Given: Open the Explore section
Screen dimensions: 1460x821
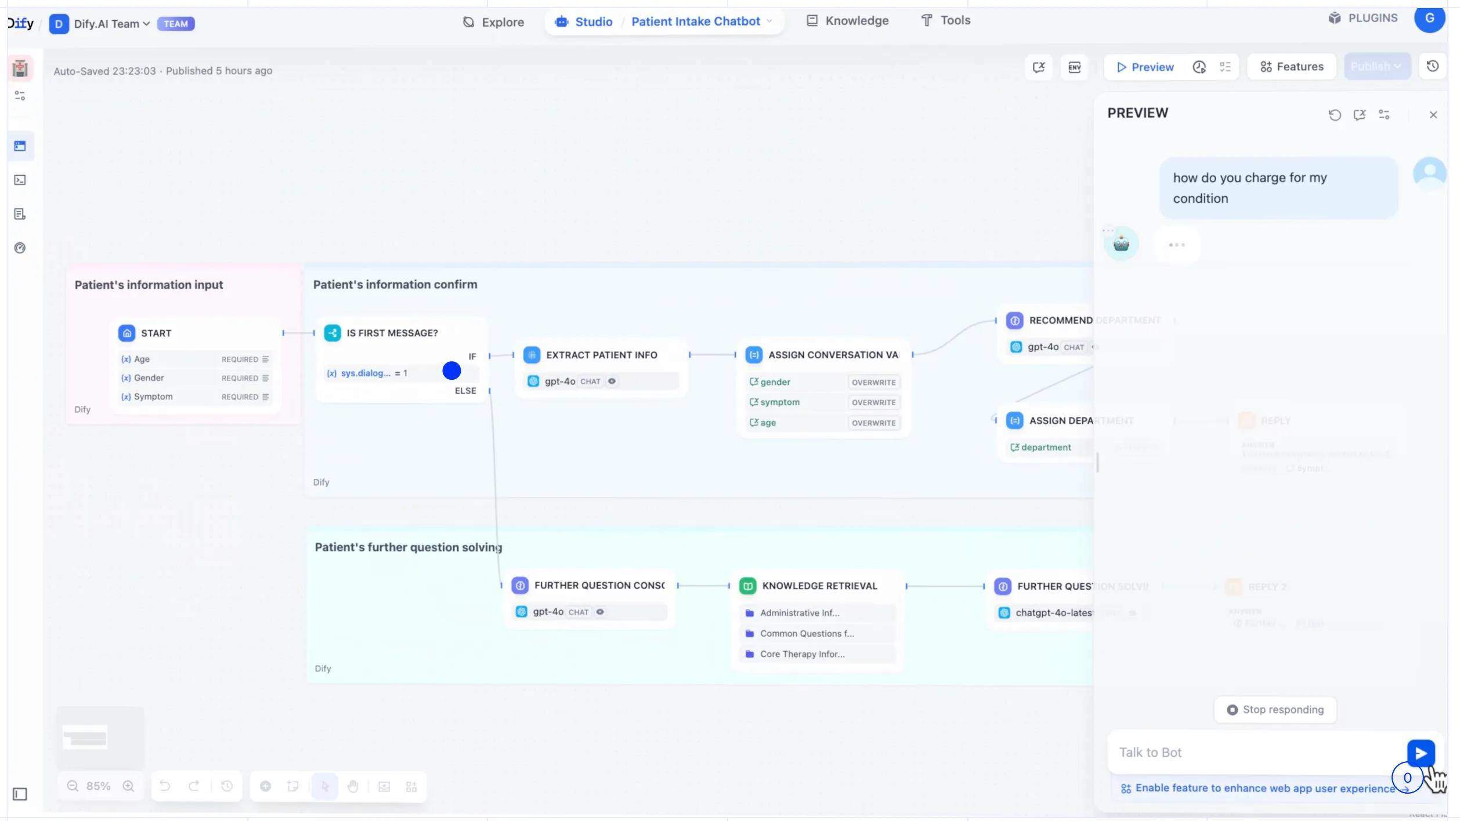Looking at the screenshot, I should [493, 22].
